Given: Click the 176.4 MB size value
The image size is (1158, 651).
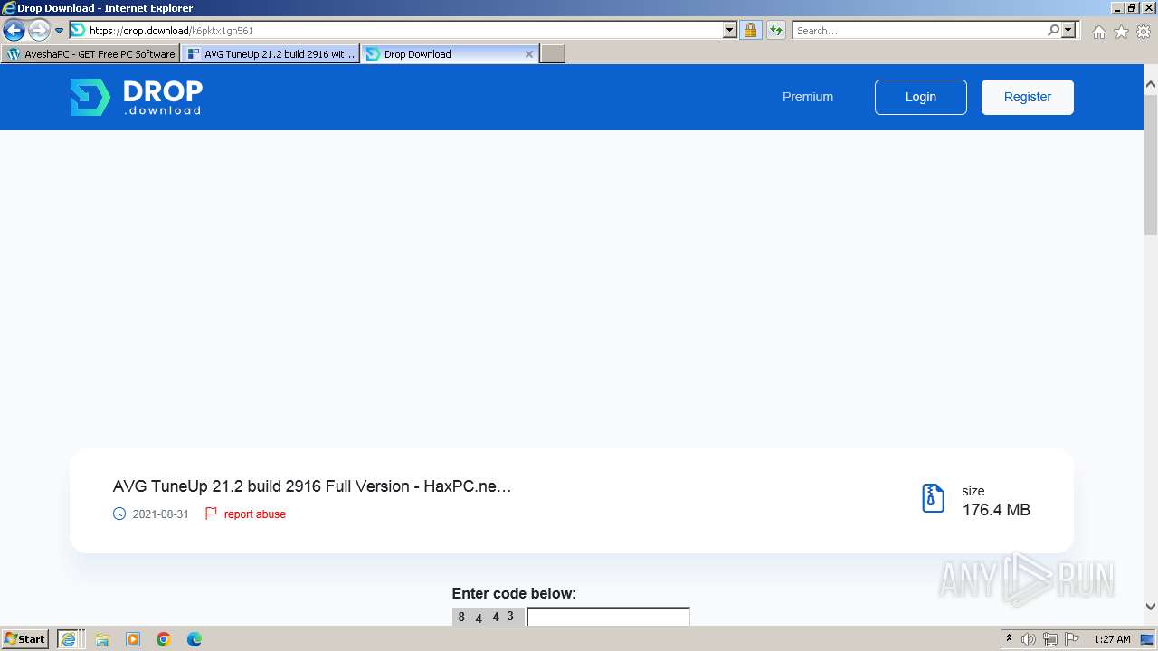Looking at the screenshot, I should pos(996,510).
